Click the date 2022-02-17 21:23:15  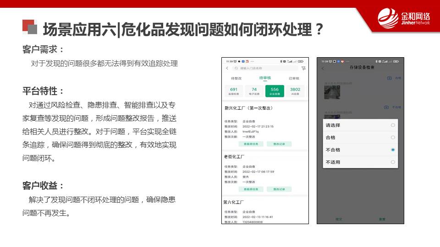(258, 127)
